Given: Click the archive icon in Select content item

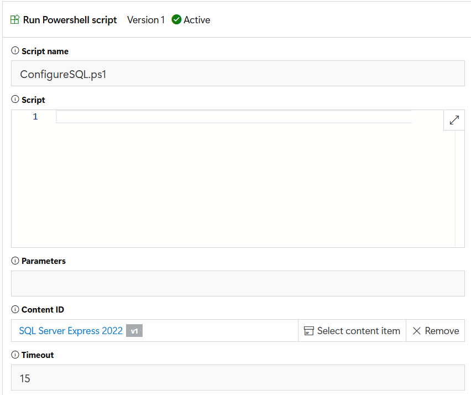Looking at the screenshot, I should 309,331.
